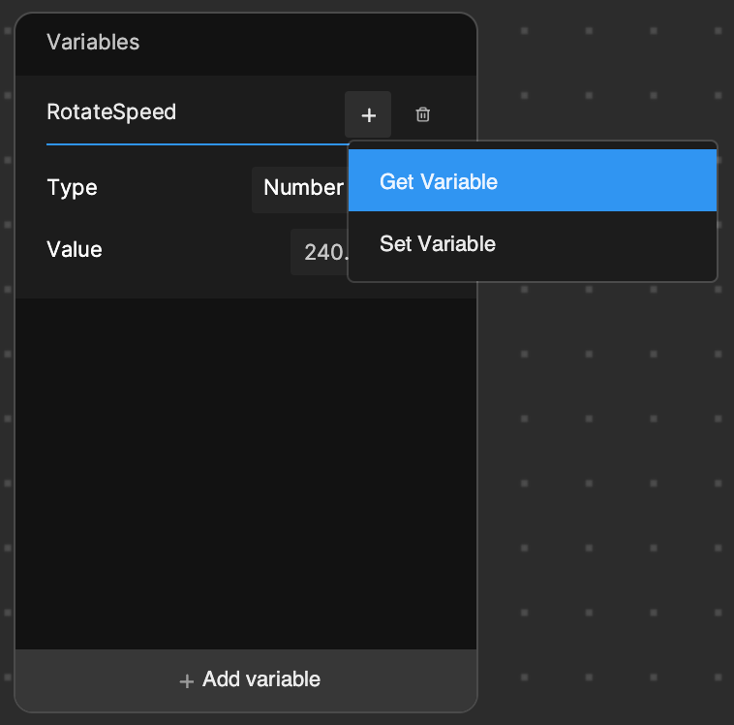The width and height of the screenshot is (734, 725).
Task: Click the word Set in Set Variable
Action: [x=395, y=243]
